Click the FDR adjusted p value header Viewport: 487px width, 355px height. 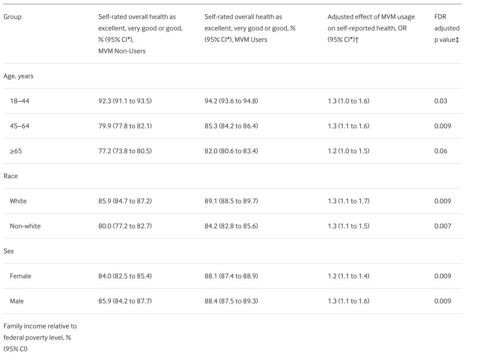[x=446, y=28]
